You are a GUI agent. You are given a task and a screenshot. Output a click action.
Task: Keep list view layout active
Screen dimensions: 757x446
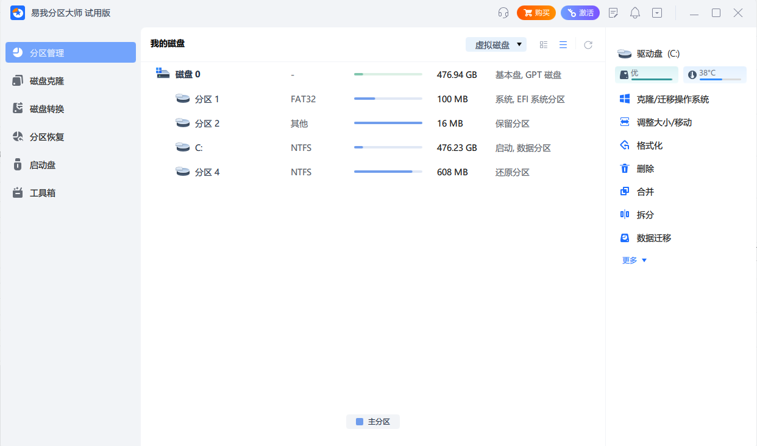click(x=563, y=44)
